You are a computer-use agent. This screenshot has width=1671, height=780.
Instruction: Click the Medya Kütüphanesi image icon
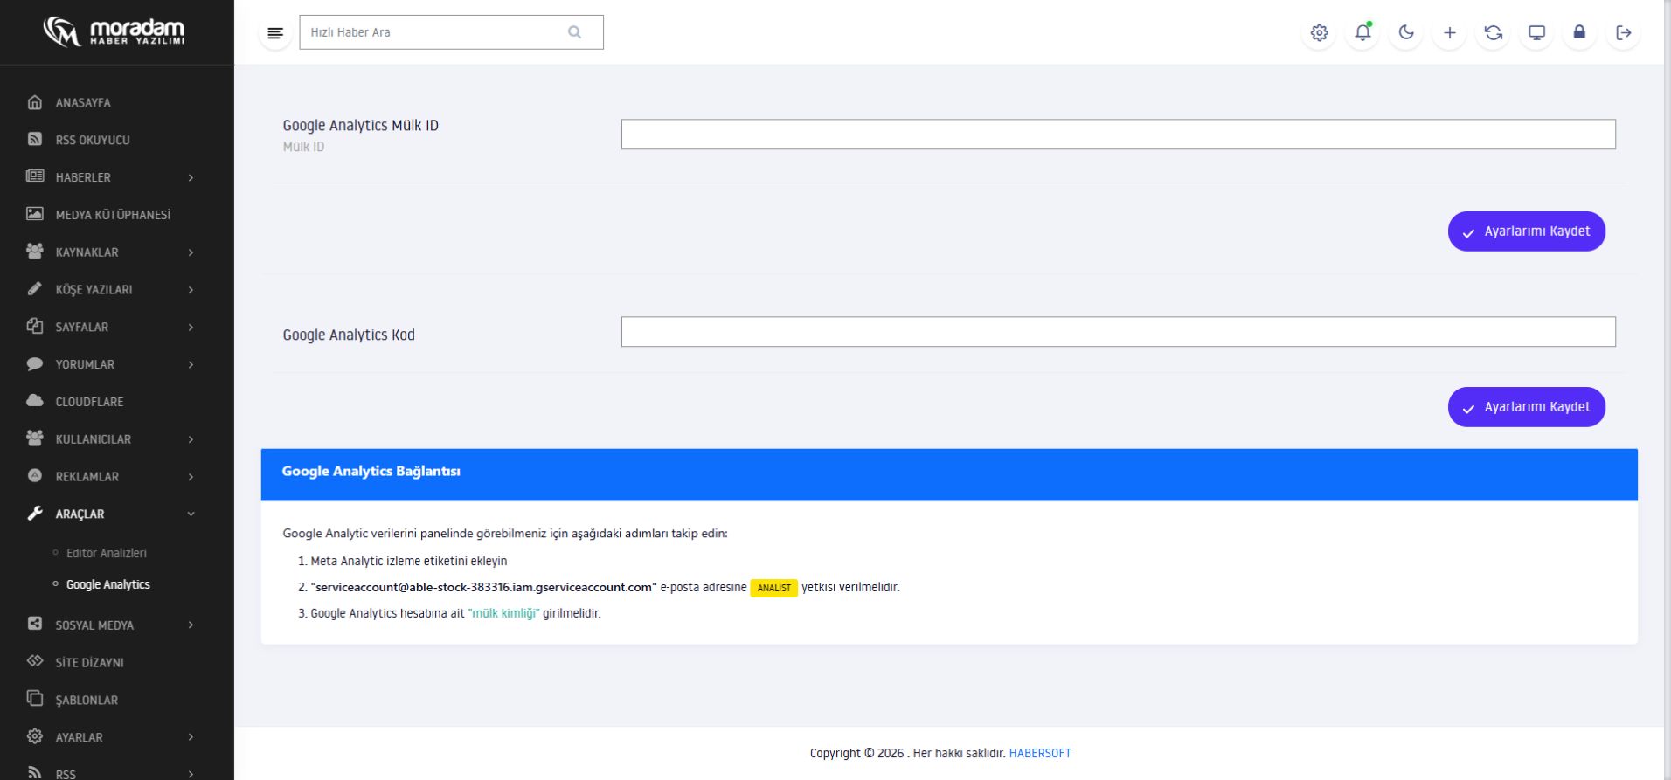pyautogui.click(x=35, y=214)
